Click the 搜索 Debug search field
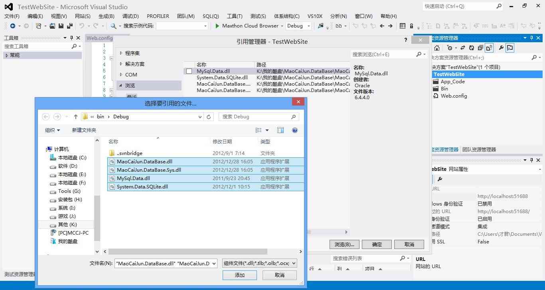Screen dimensions: 545x290 (259, 117)
